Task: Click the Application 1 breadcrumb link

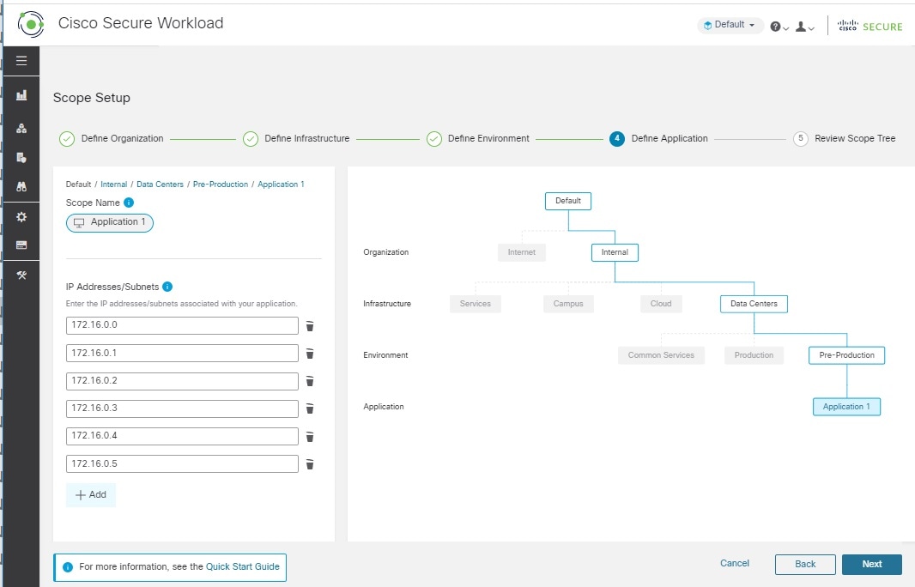Action: pos(281,185)
